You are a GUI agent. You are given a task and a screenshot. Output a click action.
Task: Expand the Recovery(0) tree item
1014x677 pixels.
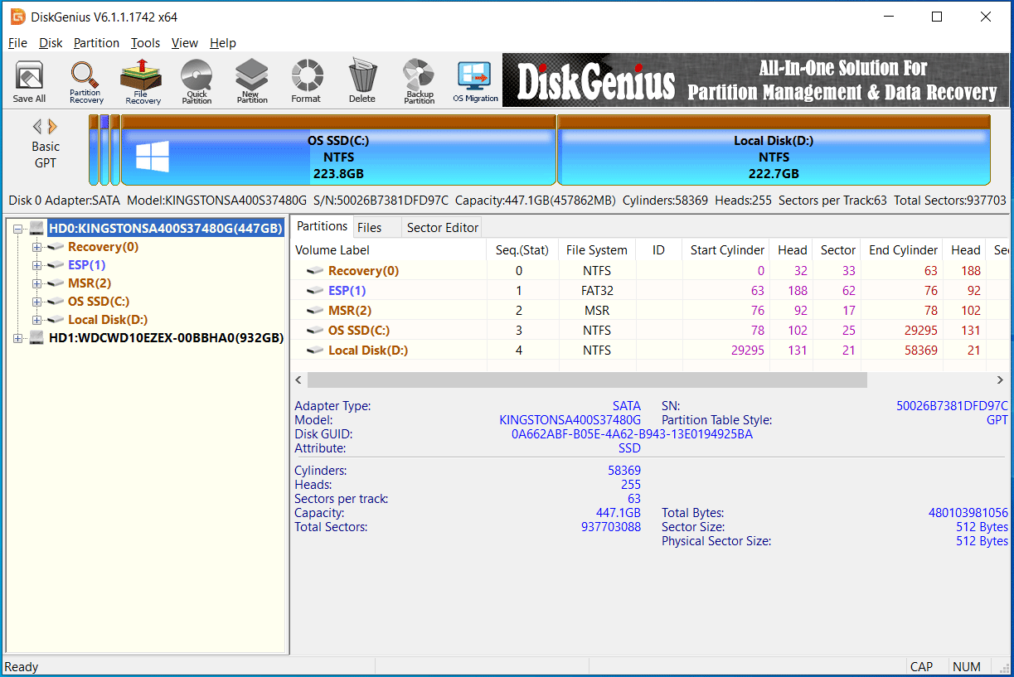click(x=36, y=247)
